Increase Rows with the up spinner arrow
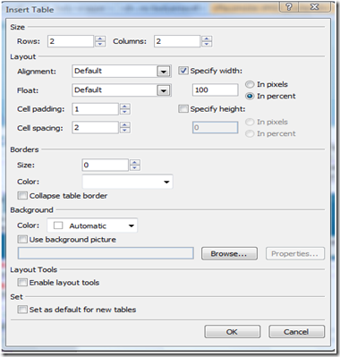Screen dimensions: 340x357 (100, 38)
